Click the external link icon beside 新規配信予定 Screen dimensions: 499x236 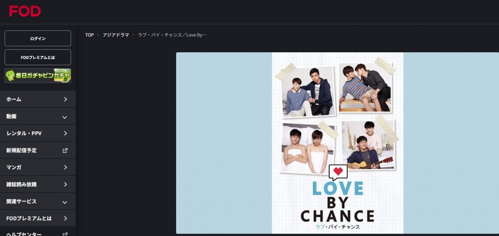65,150
